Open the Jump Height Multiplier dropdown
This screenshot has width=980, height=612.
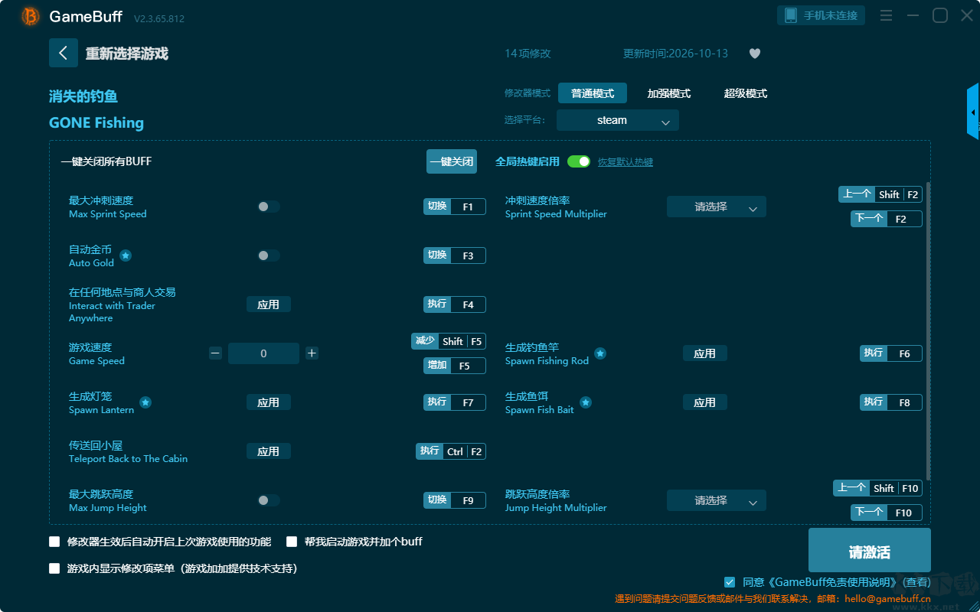pyautogui.click(x=717, y=500)
